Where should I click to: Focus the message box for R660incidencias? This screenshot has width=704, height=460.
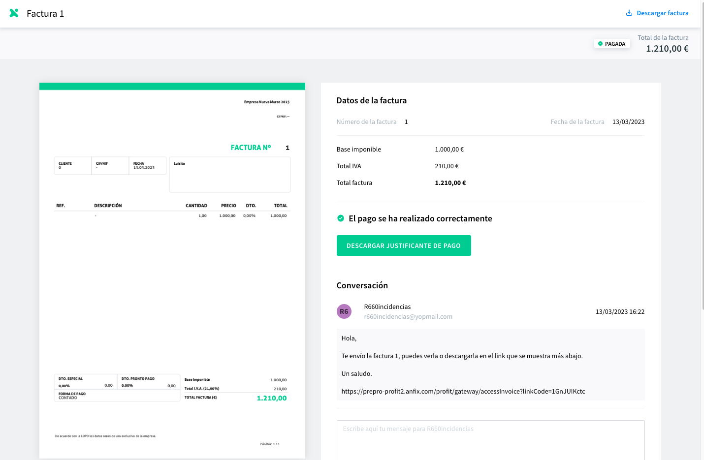click(x=490, y=440)
